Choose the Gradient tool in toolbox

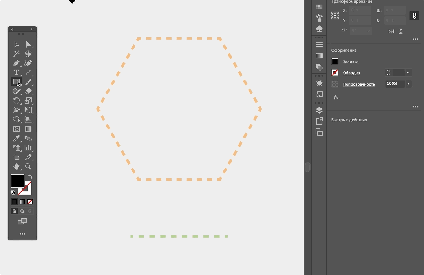28,129
